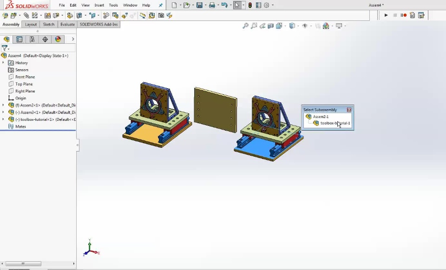Click the Mate paperclip icon
Image resolution: width=446 pixels, height=270 pixels.
[x=26, y=15]
